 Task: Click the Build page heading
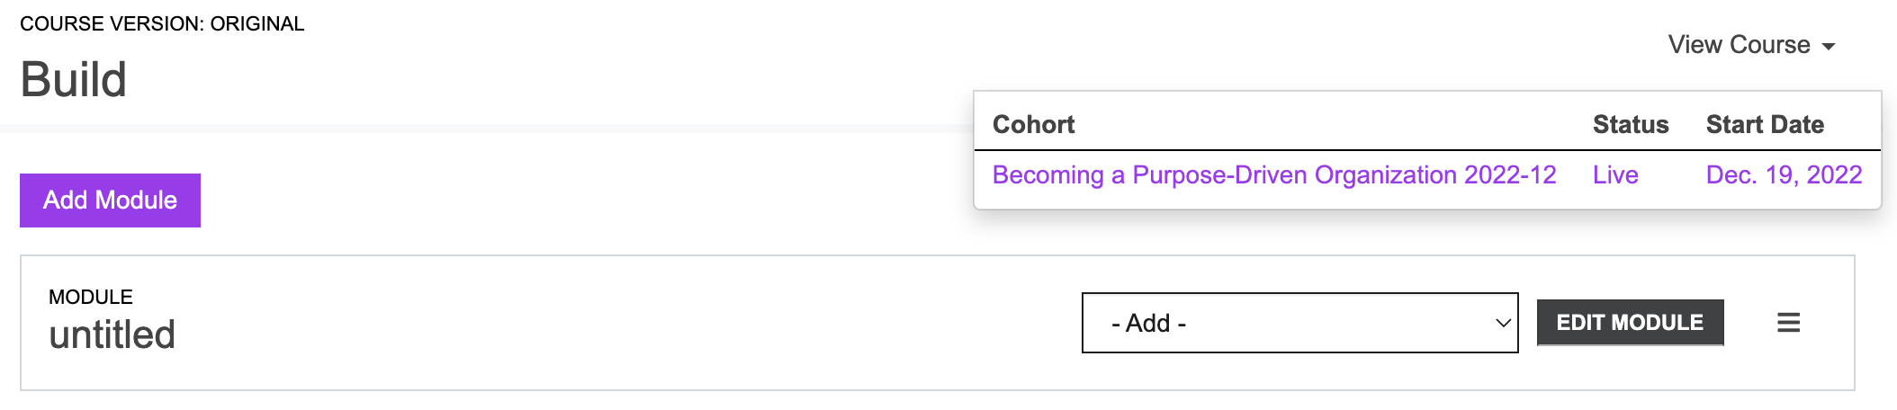(x=74, y=79)
